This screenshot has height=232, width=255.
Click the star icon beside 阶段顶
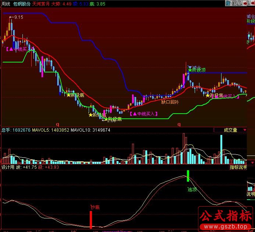tap(190, 70)
